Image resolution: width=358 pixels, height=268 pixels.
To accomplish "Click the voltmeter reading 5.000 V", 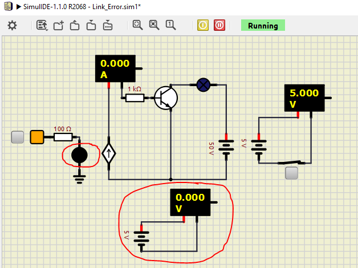I will click(x=304, y=98).
